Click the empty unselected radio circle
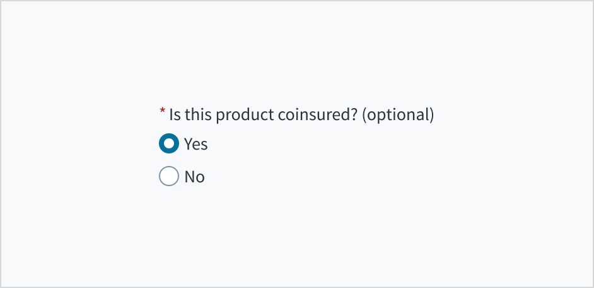 pyautogui.click(x=168, y=177)
